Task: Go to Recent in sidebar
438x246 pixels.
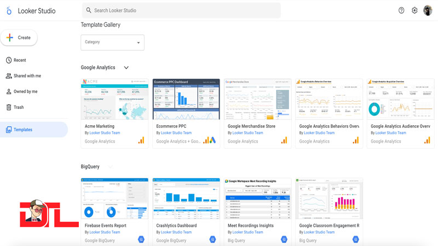Action: (20, 60)
